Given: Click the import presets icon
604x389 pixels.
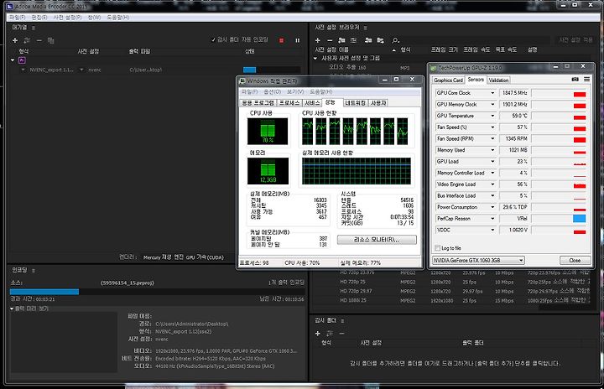Looking at the screenshot, I should pos(368,40).
